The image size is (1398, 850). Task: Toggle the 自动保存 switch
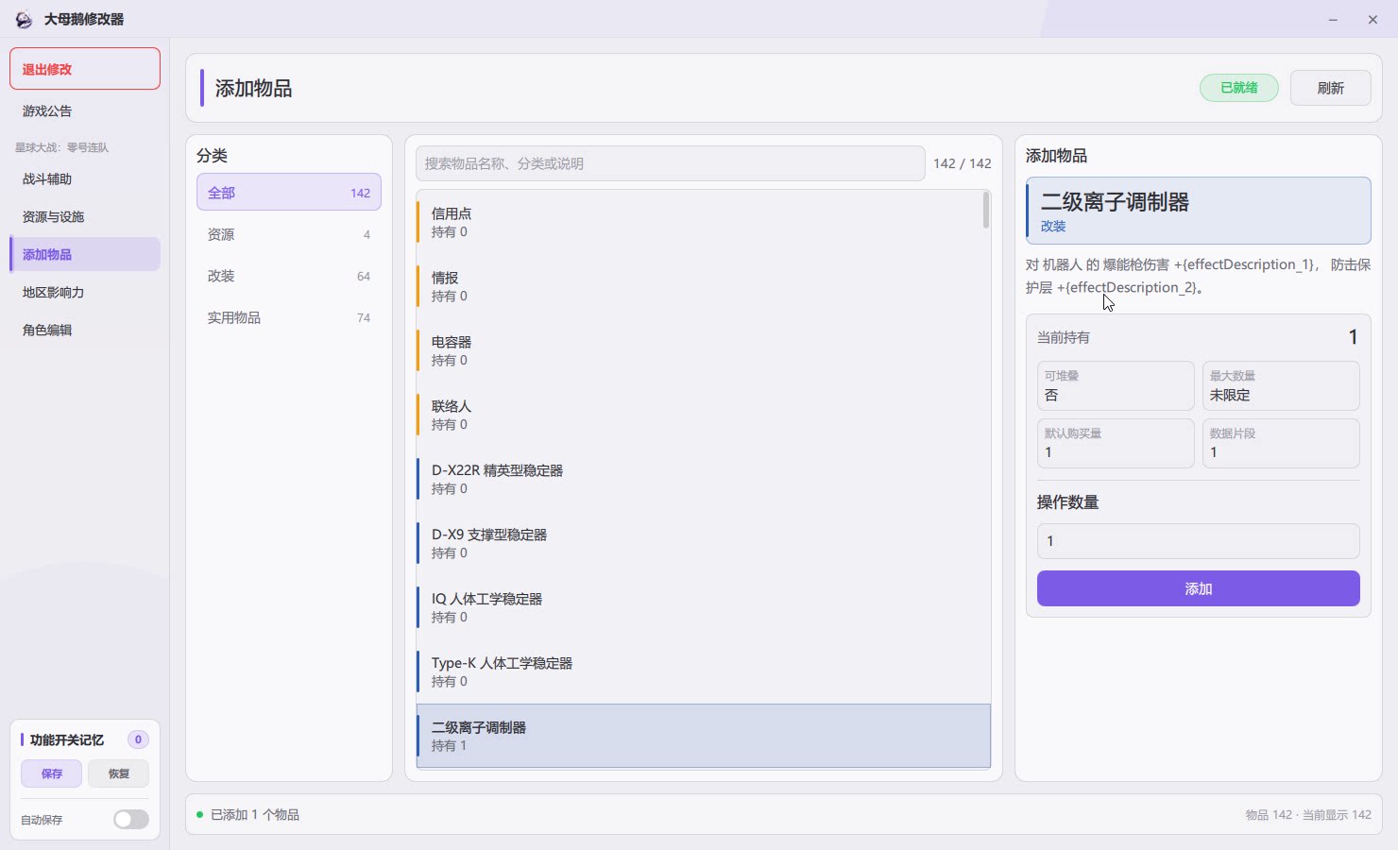[131, 820]
